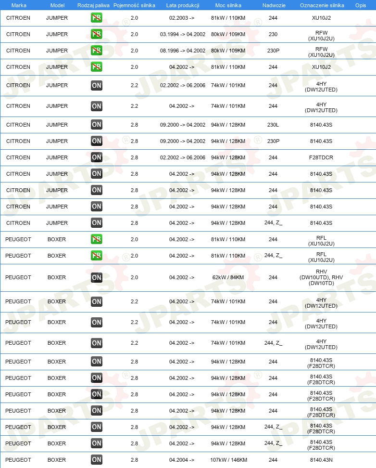Select the date cell 08.1996 -> 04.2002
The width and height of the screenshot is (376, 468).
click(183, 51)
